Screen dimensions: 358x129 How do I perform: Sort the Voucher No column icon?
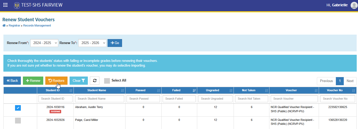[x=354, y=90]
